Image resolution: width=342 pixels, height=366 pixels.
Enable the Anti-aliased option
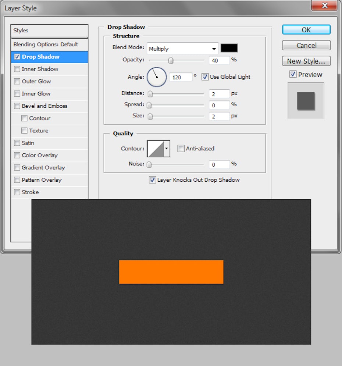pyautogui.click(x=181, y=149)
